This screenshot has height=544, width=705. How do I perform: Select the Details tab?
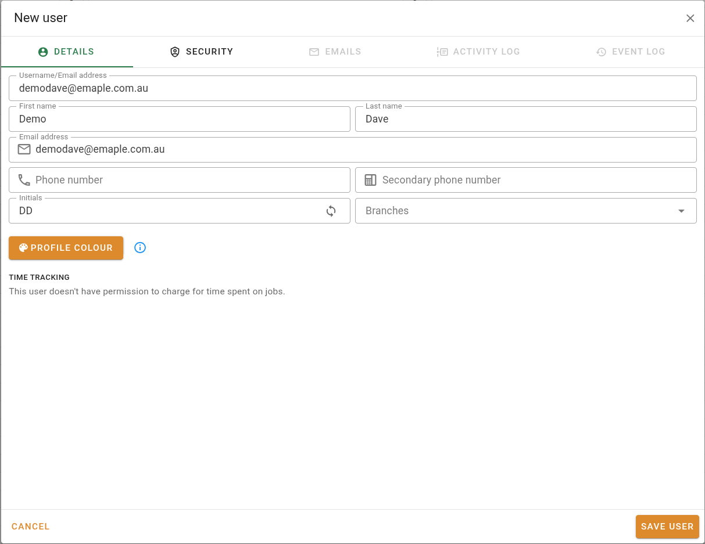[67, 52]
